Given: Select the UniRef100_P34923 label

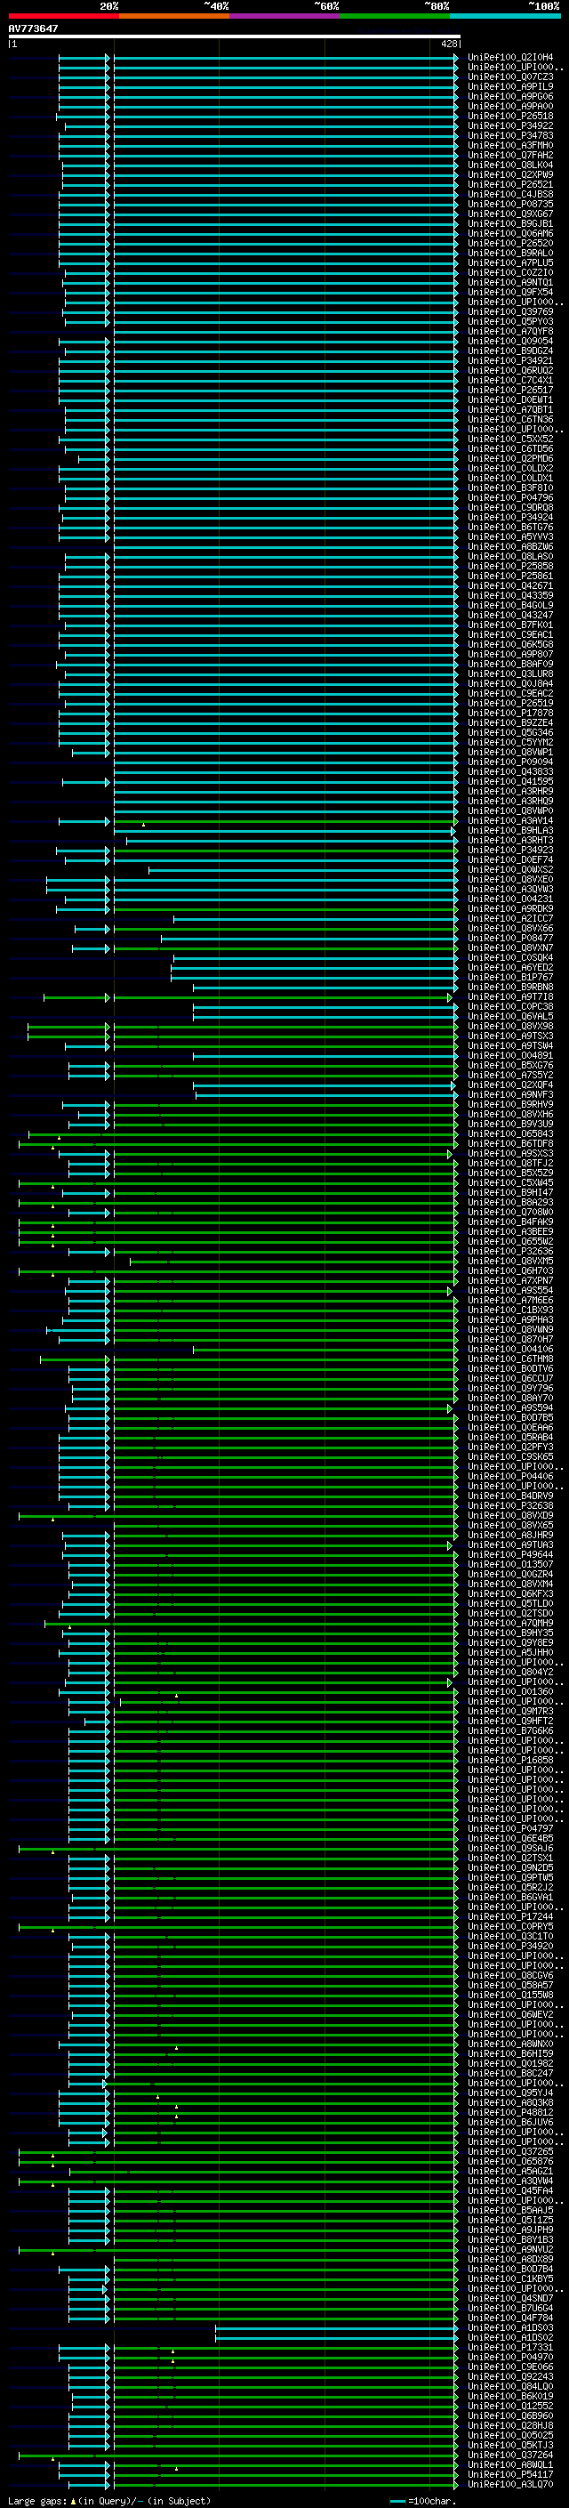Looking at the screenshot, I should coord(510,851).
